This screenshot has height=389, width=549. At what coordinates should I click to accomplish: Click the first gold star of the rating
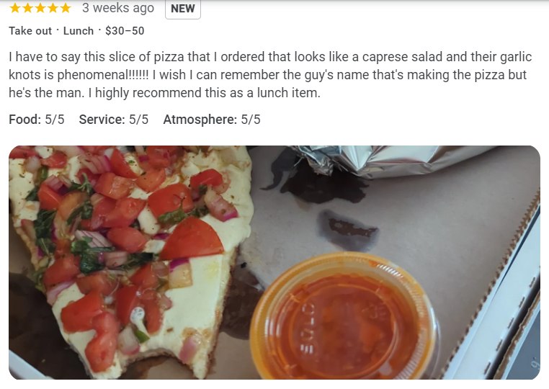(15, 8)
